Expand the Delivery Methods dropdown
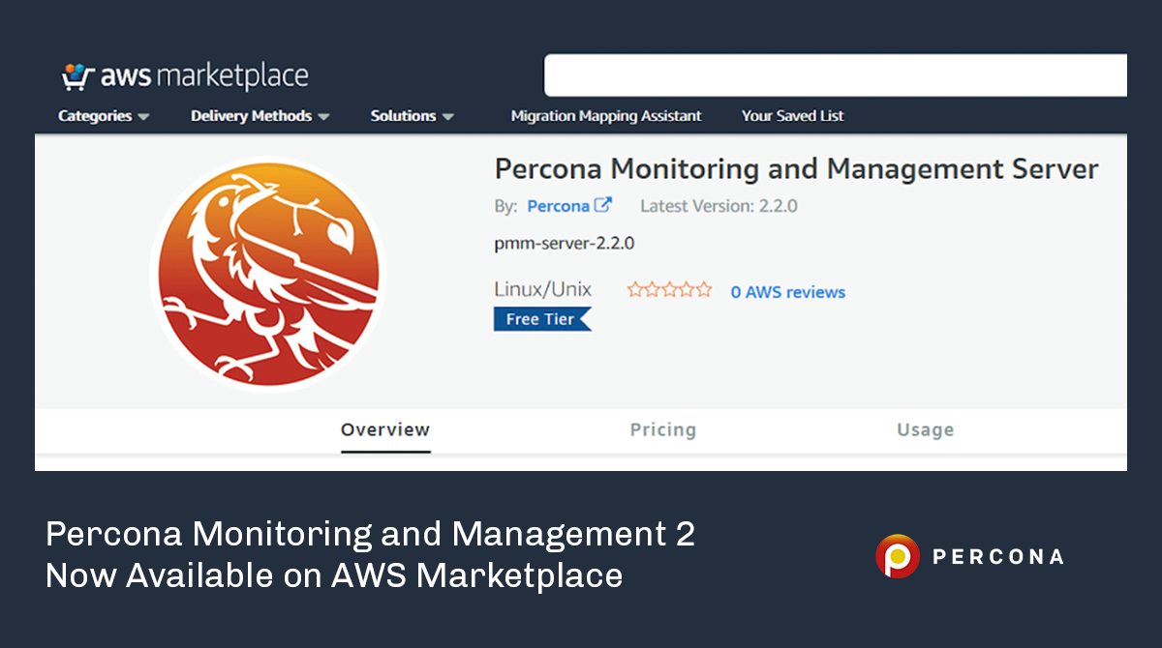Image resolution: width=1162 pixels, height=648 pixels. pos(260,116)
